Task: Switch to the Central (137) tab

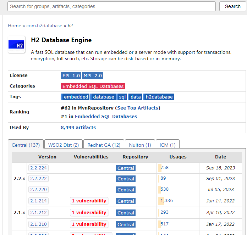Action: tap(26, 145)
